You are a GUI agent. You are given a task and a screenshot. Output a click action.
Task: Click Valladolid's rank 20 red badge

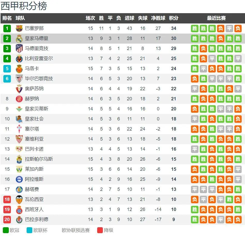tap(7, 219)
